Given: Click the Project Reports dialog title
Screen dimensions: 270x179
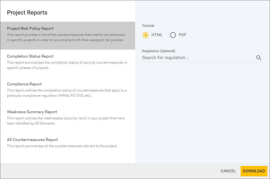Looking at the screenshot, I should (27, 12).
